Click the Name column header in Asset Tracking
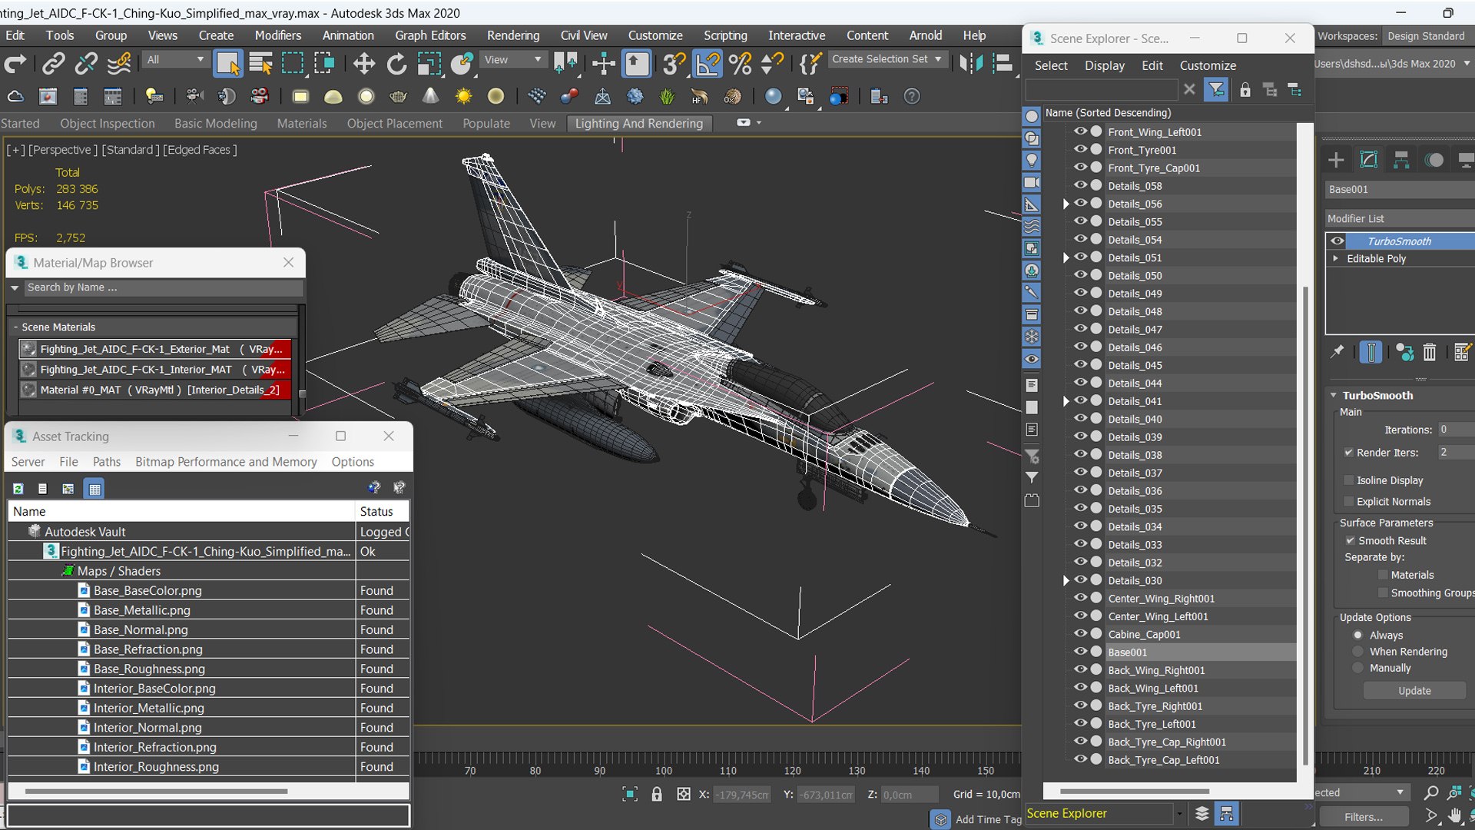The width and height of the screenshot is (1475, 830). (181, 512)
